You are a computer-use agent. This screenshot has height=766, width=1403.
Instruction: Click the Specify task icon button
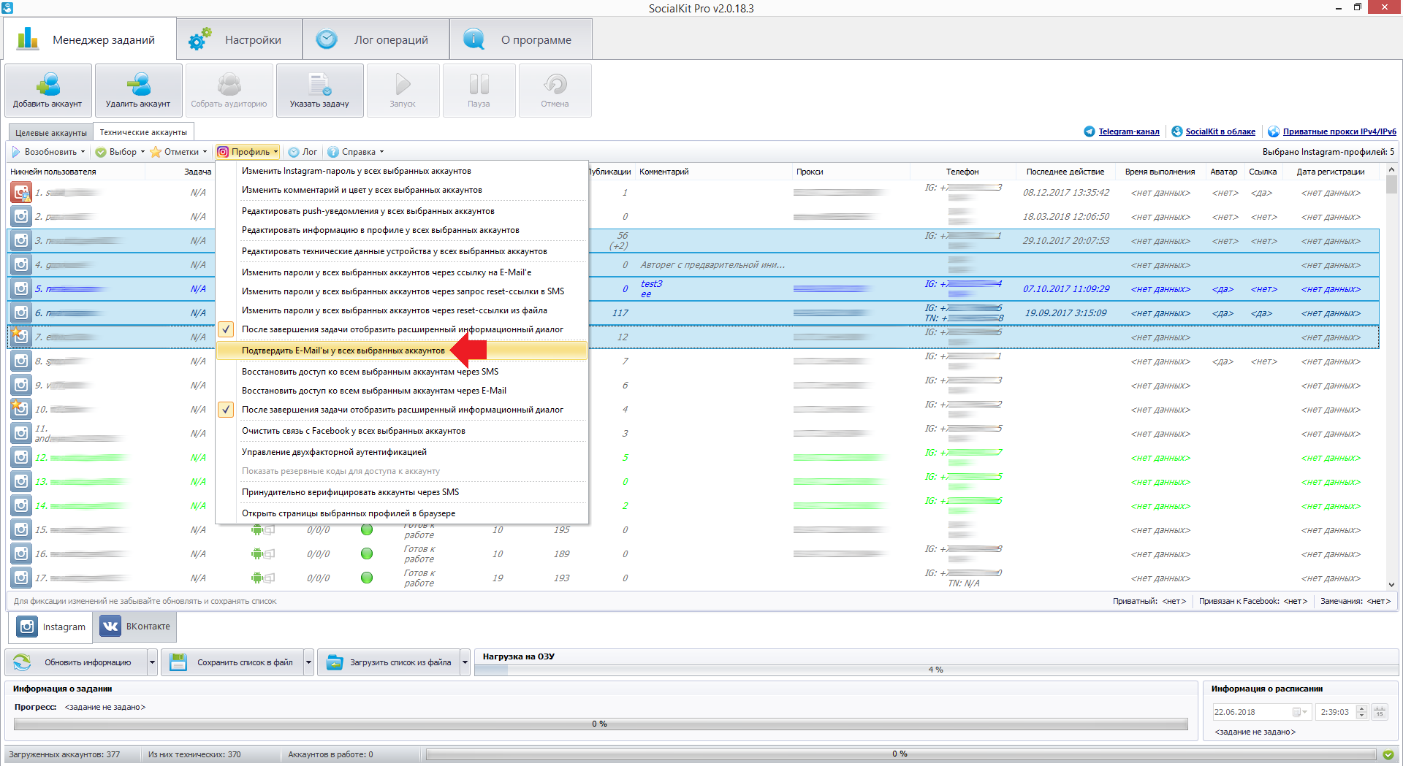click(x=319, y=91)
